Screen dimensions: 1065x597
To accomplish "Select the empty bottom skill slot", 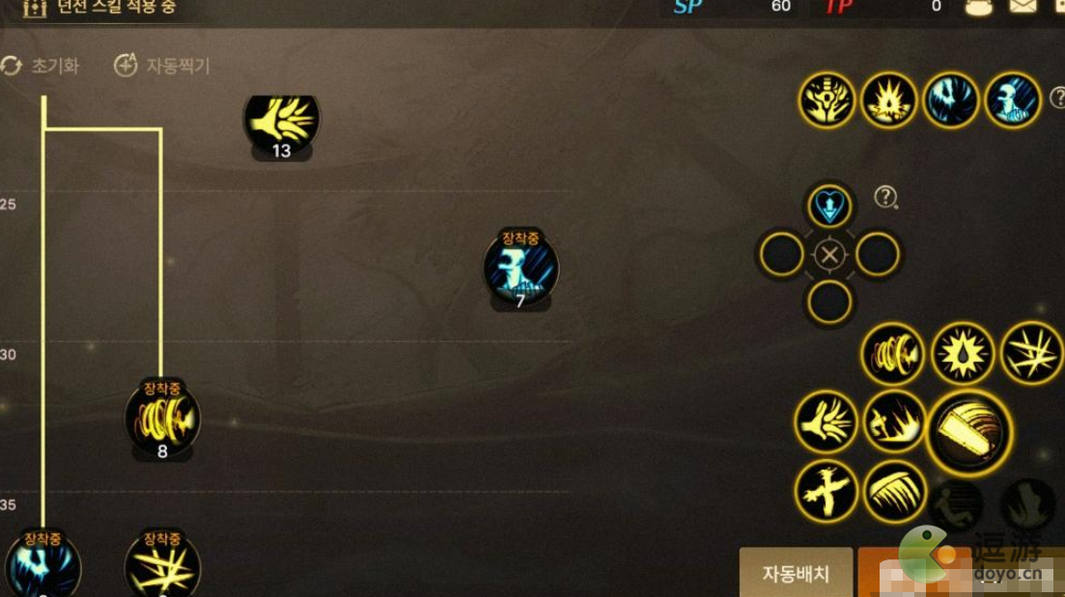I will pyautogui.click(x=829, y=302).
